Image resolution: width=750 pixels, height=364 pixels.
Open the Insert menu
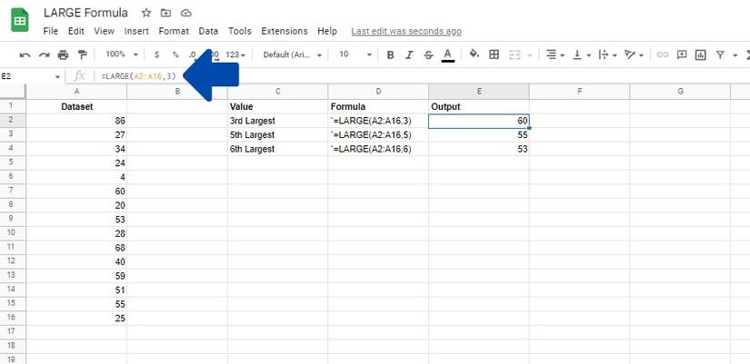point(136,31)
